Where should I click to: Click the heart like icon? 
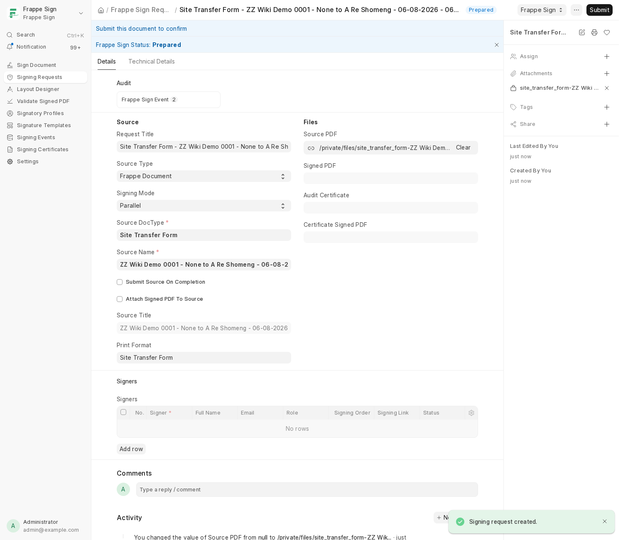tap(607, 32)
